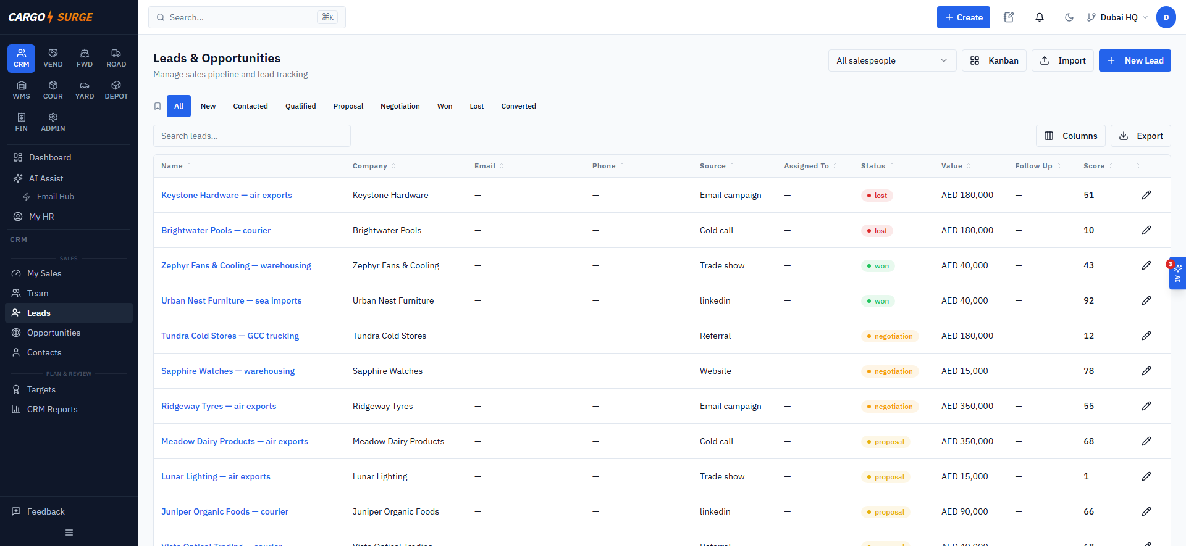The width and height of the screenshot is (1186, 546).
Task: Open the VEND module
Action: coord(53,59)
